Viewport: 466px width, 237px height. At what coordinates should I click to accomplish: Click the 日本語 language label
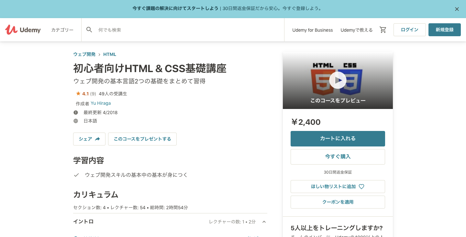click(x=90, y=121)
